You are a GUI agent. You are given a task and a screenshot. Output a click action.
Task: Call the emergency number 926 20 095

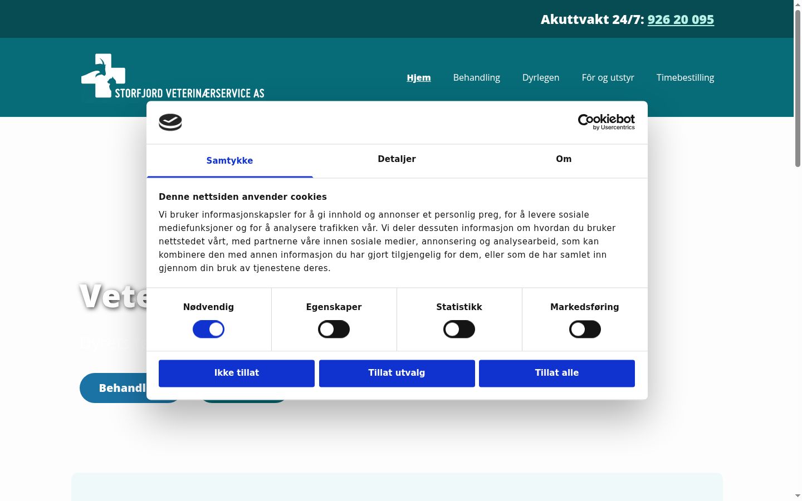681,19
